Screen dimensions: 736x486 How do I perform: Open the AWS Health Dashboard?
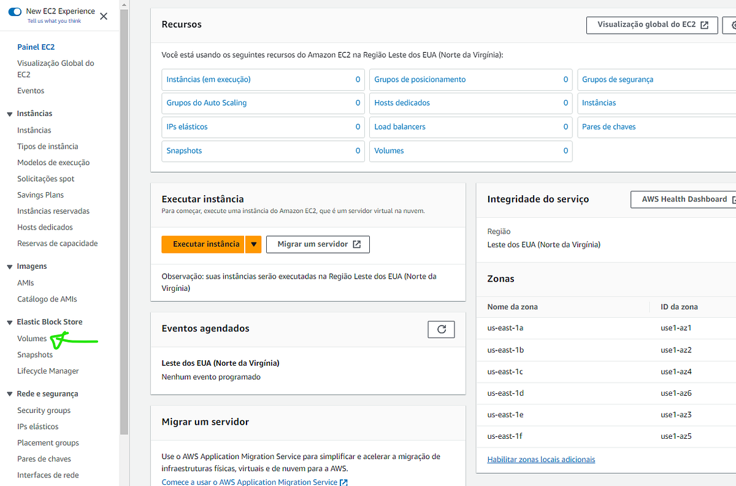point(683,199)
